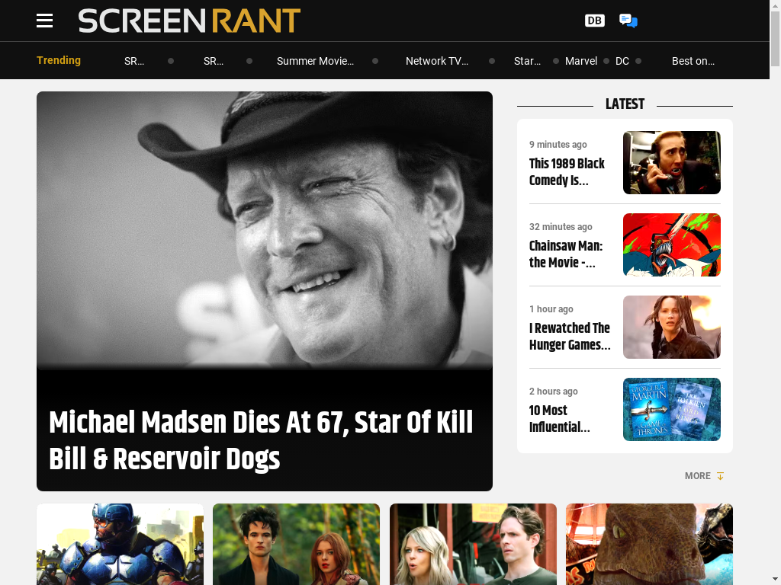Open the Michael Madsen Dies At 67 headline
This screenshot has width=781, height=585.
pos(261,440)
